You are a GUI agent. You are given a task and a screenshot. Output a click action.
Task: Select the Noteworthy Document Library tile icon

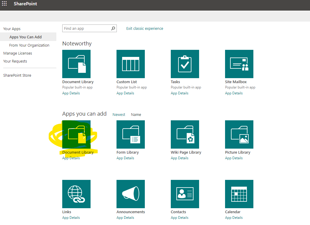(76, 64)
